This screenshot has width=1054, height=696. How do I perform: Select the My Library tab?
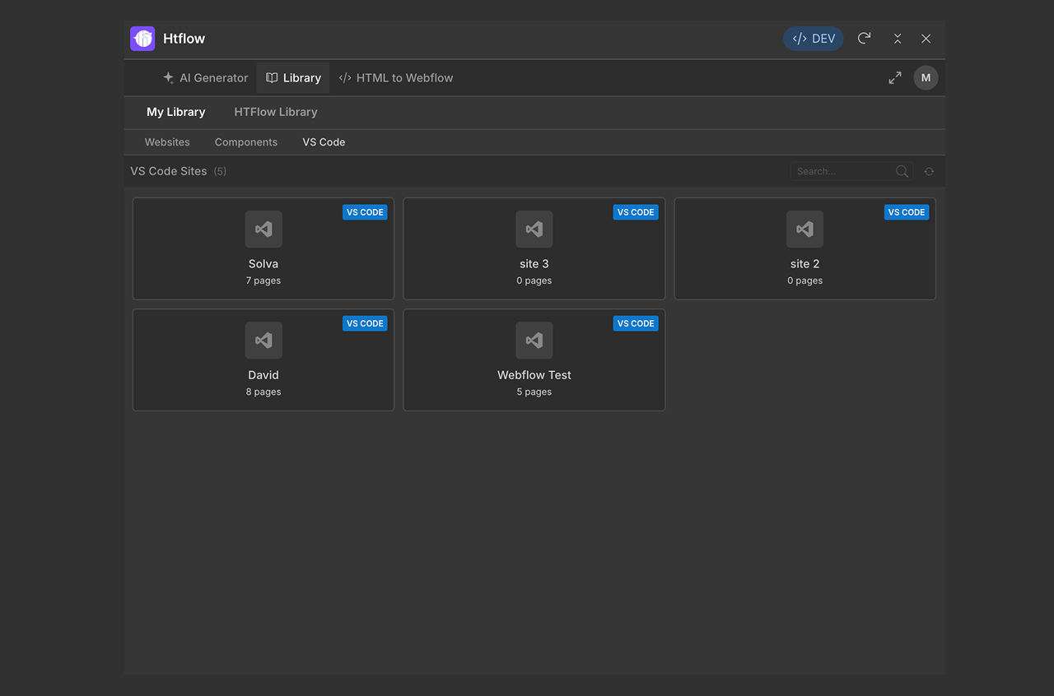pos(176,112)
